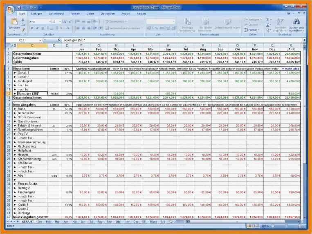Open the Daten ribbon tab
312x234 pixels.
(90, 14)
